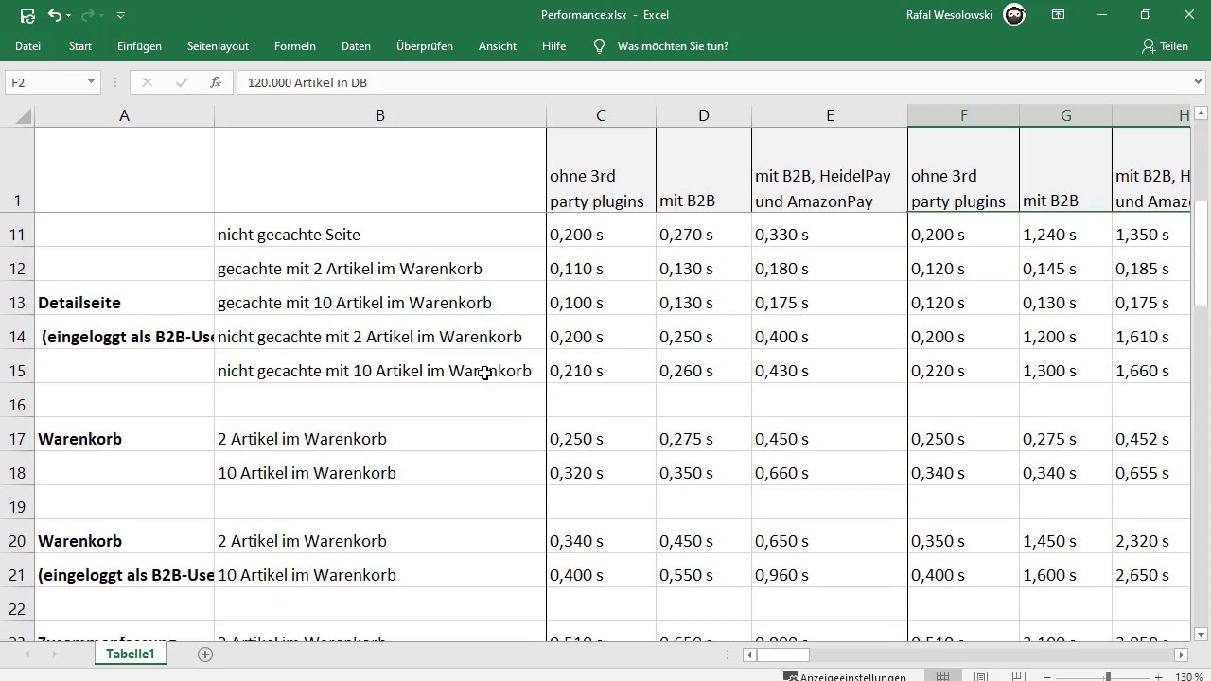Click cell E15 with value 0,430 s
The image size is (1211, 681).
(x=830, y=371)
